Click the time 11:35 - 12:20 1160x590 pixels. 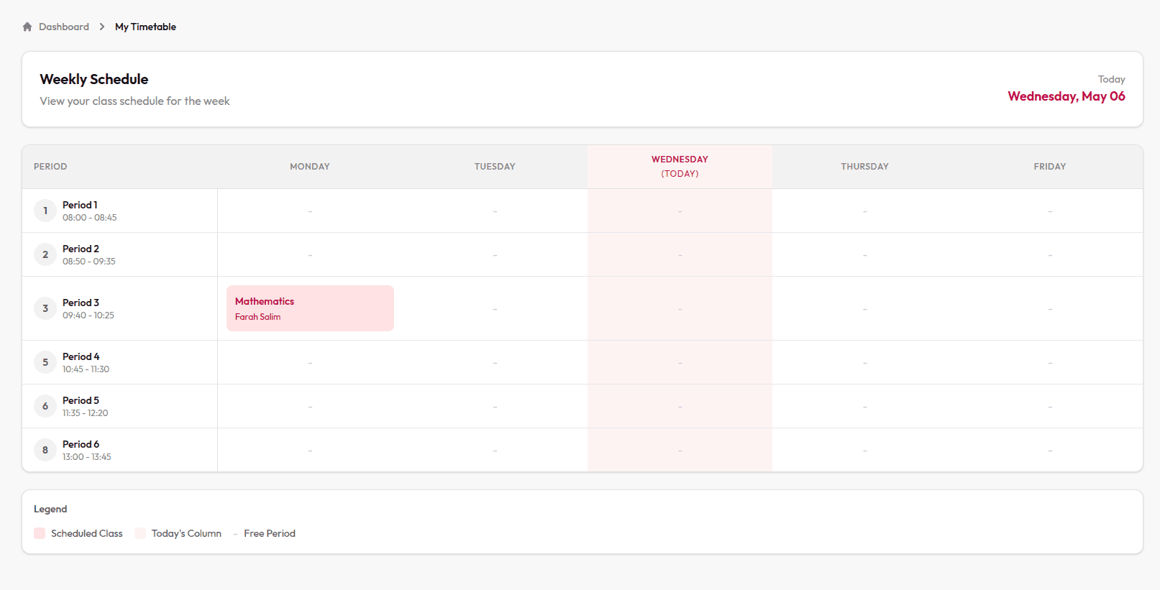point(85,413)
